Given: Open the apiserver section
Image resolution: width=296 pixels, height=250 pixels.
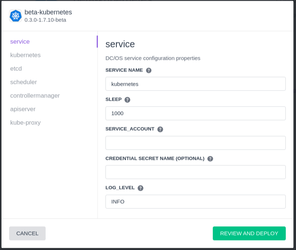Looking at the screenshot, I should (x=23, y=109).
